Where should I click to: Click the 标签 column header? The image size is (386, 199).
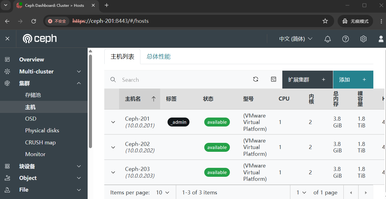[x=171, y=99]
